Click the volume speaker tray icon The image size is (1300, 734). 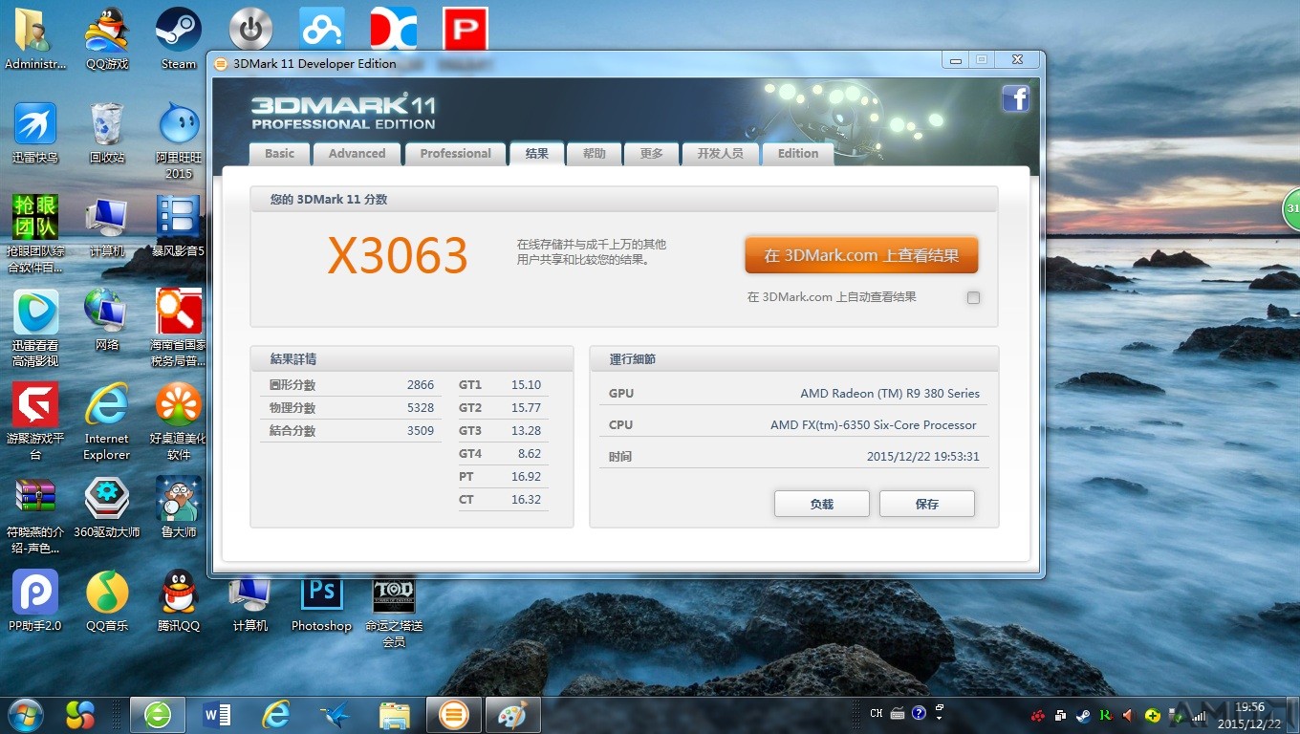pyautogui.click(x=1128, y=715)
